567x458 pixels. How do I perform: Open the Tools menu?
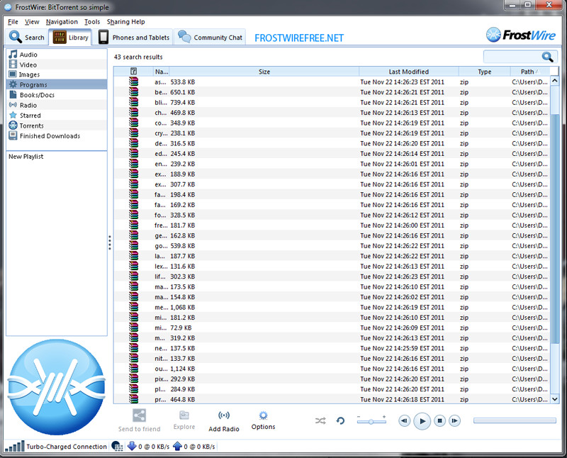click(92, 22)
